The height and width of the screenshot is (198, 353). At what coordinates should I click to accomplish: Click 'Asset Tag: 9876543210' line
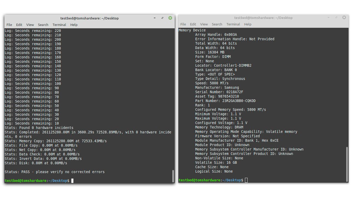pyautogui.click(x=217, y=96)
